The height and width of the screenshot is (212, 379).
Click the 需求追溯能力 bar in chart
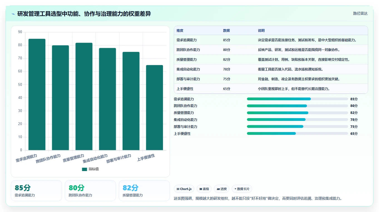tap(37, 94)
